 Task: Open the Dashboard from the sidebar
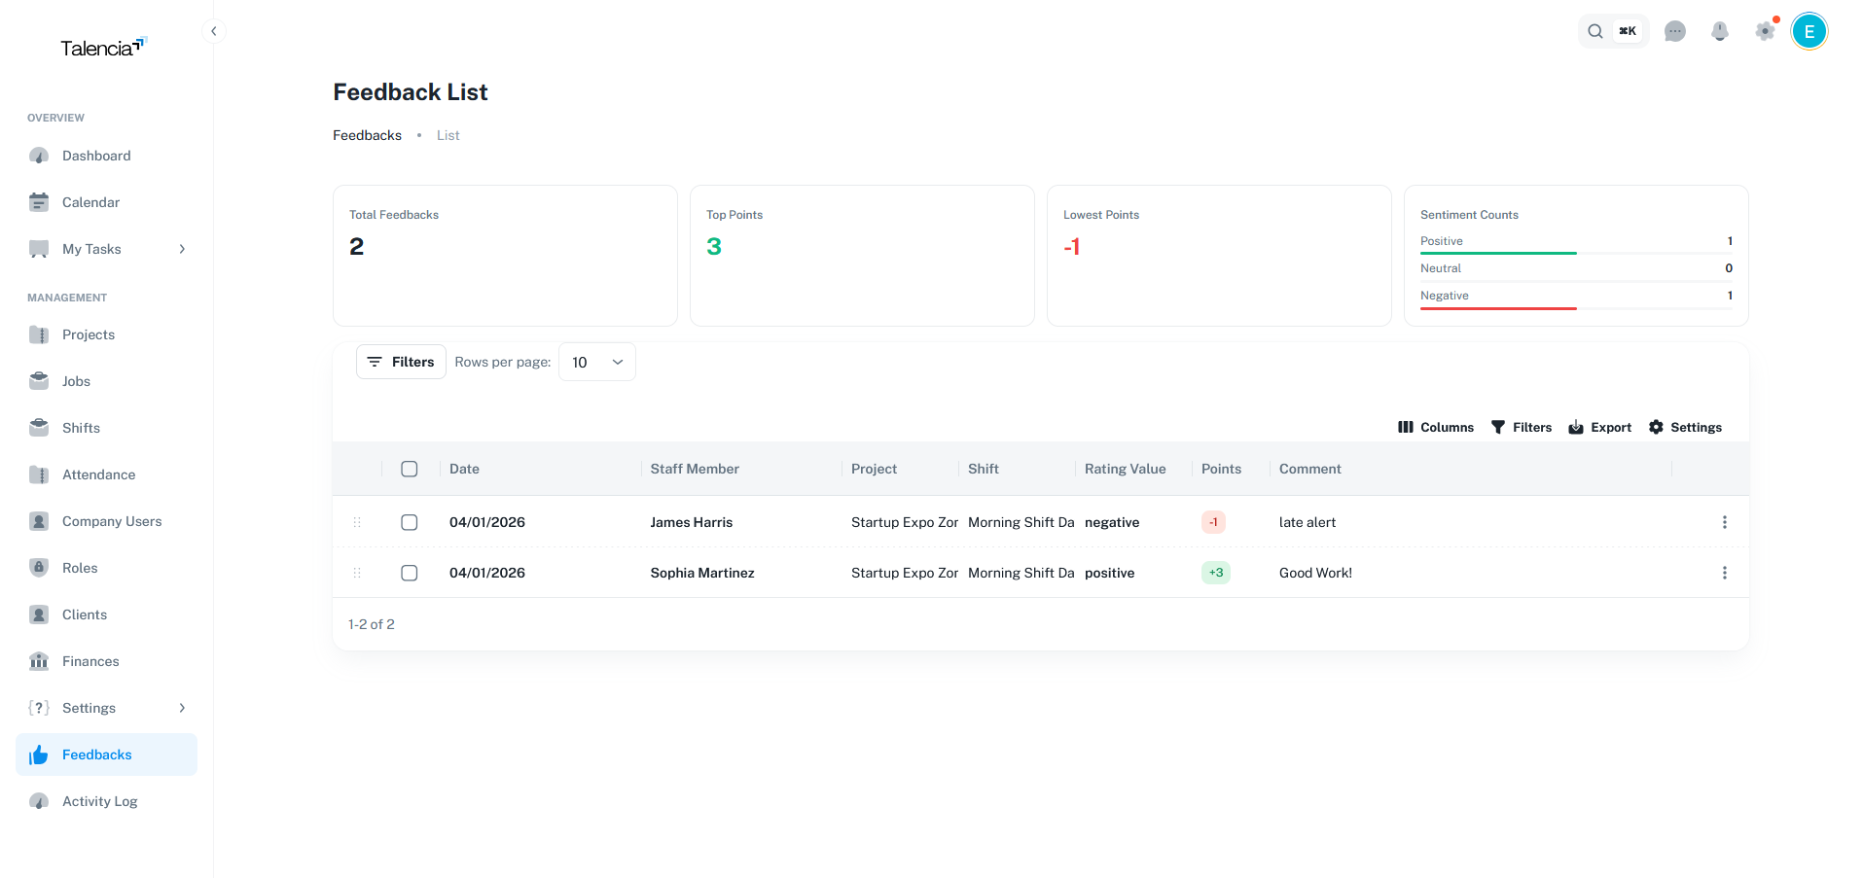pyautogui.click(x=95, y=156)
